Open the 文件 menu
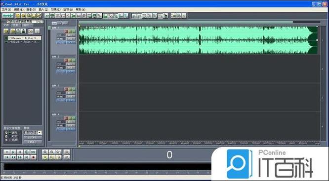Viewport: 329px width, 181px height. [6, 10]
